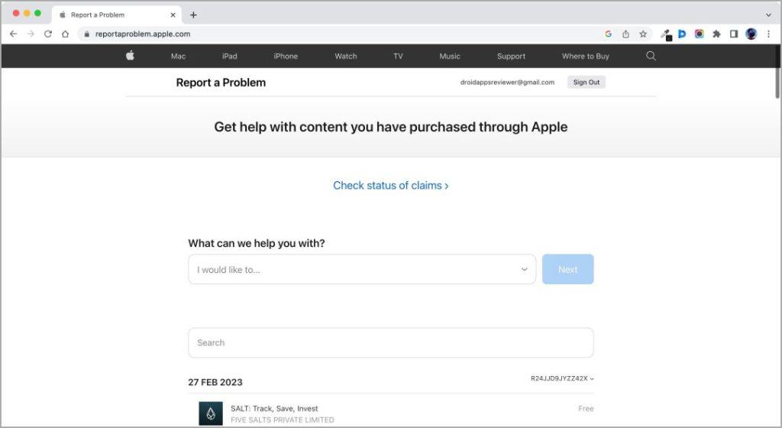Click the tab search chevron
The height and width of the screenshot is (428, 782).
pyautogui.click(x=768, y=15)
